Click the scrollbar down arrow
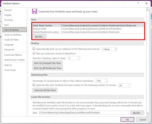This screenshot has width=152, height=124. (x=148, y=115)
